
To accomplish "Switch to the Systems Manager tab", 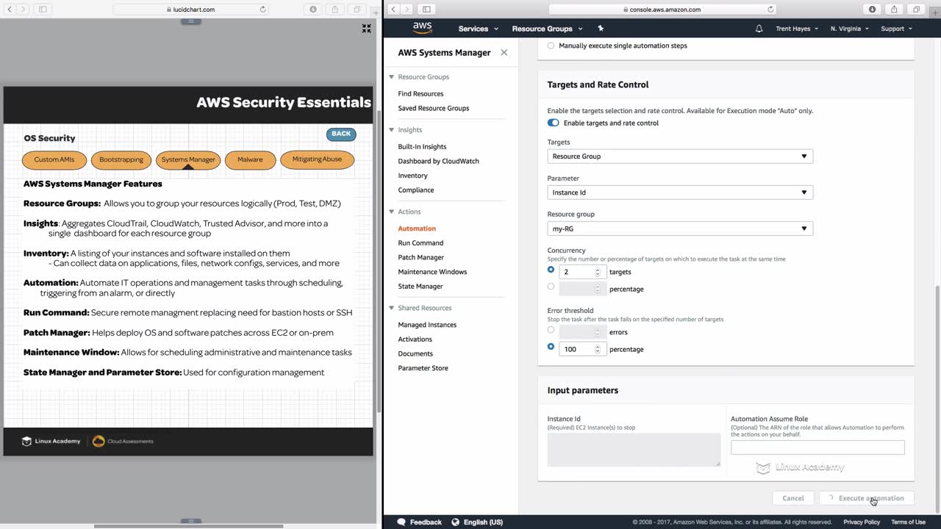I will pyautogui.click(x=188, y=159).
